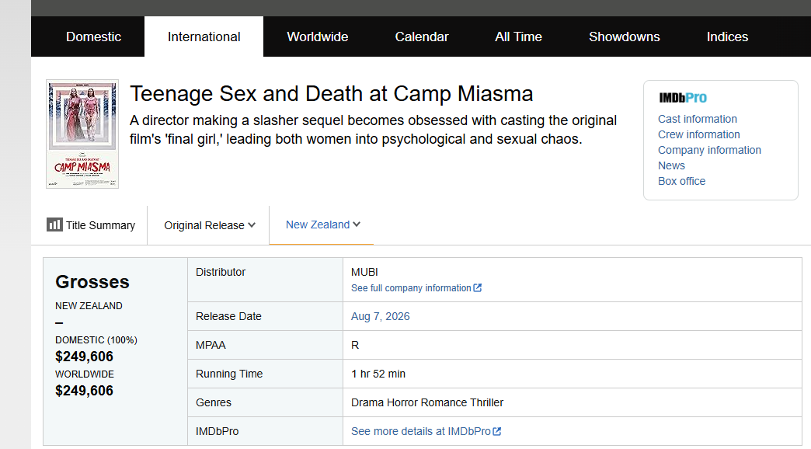Expand the Original Release dropdown
The image size is (811, 449).
210,225
